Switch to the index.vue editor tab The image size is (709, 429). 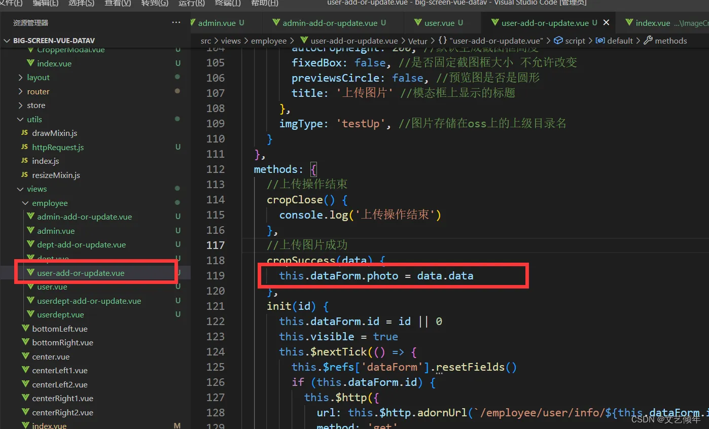[x=662, y=23]
